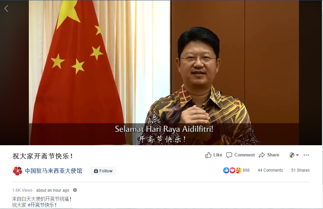This screenshot has width=323, height=209.
Task: Open the three-dots more options menu
Action: pos(306,155)
